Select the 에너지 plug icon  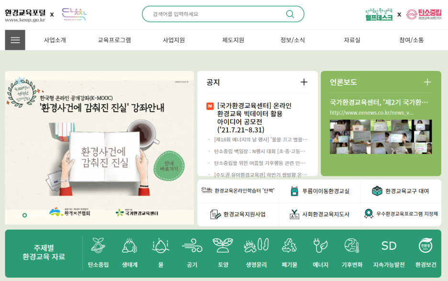pyautogui.click(x=320, y=246)
